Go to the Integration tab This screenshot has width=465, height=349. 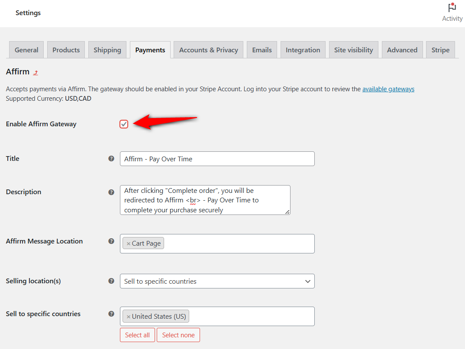click(303, 50)
